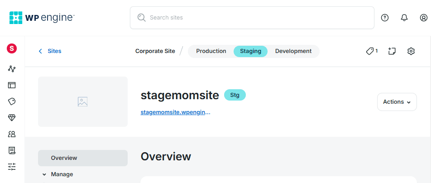Click the tag icon with count 1
Image resolution: width=431 pixels, height=183 pixels.
372,51
